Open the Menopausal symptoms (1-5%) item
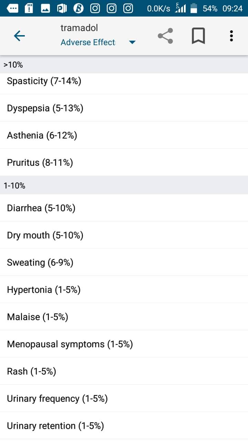 click(70, 344)
